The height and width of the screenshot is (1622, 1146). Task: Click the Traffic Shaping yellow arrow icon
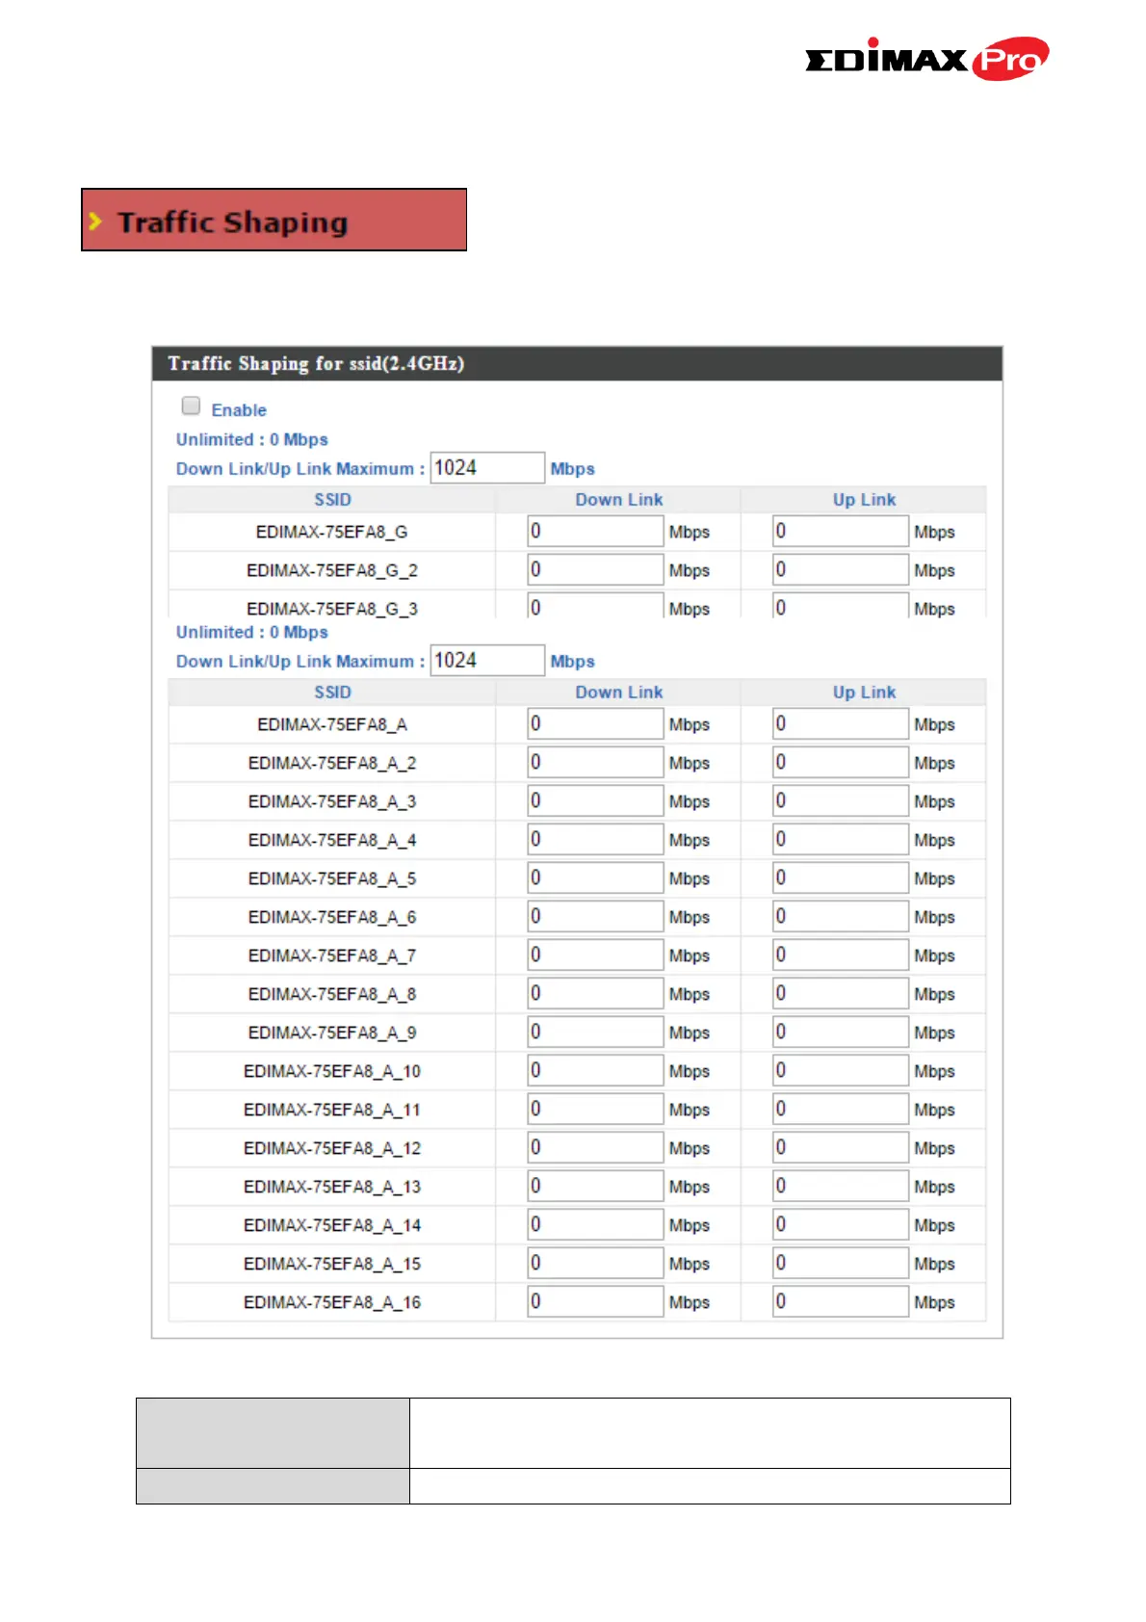click(x=95, y=222)
